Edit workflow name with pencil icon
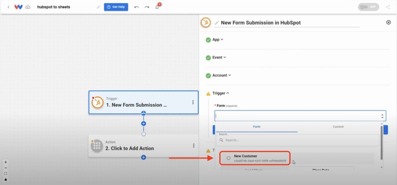This screenshot has height=185, width=397. [98, 7]
